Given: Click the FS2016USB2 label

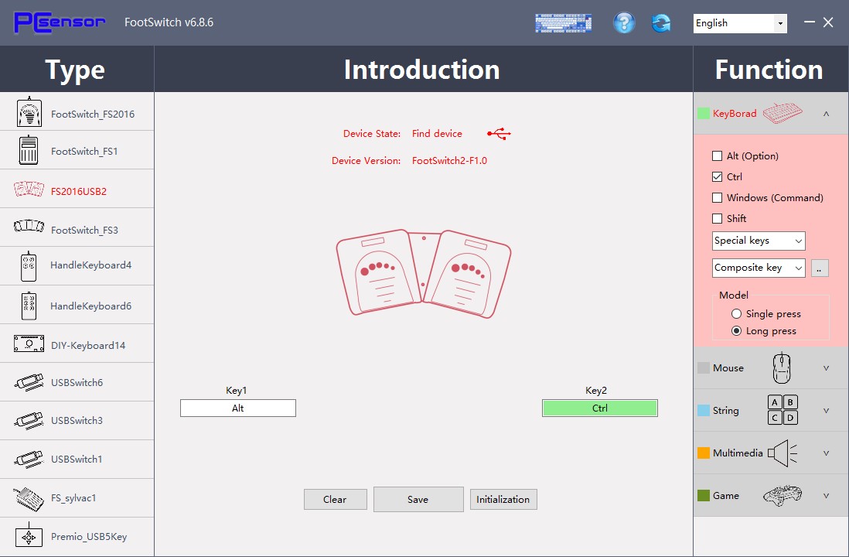Looking at the screenshot, I should click(79, 191).
